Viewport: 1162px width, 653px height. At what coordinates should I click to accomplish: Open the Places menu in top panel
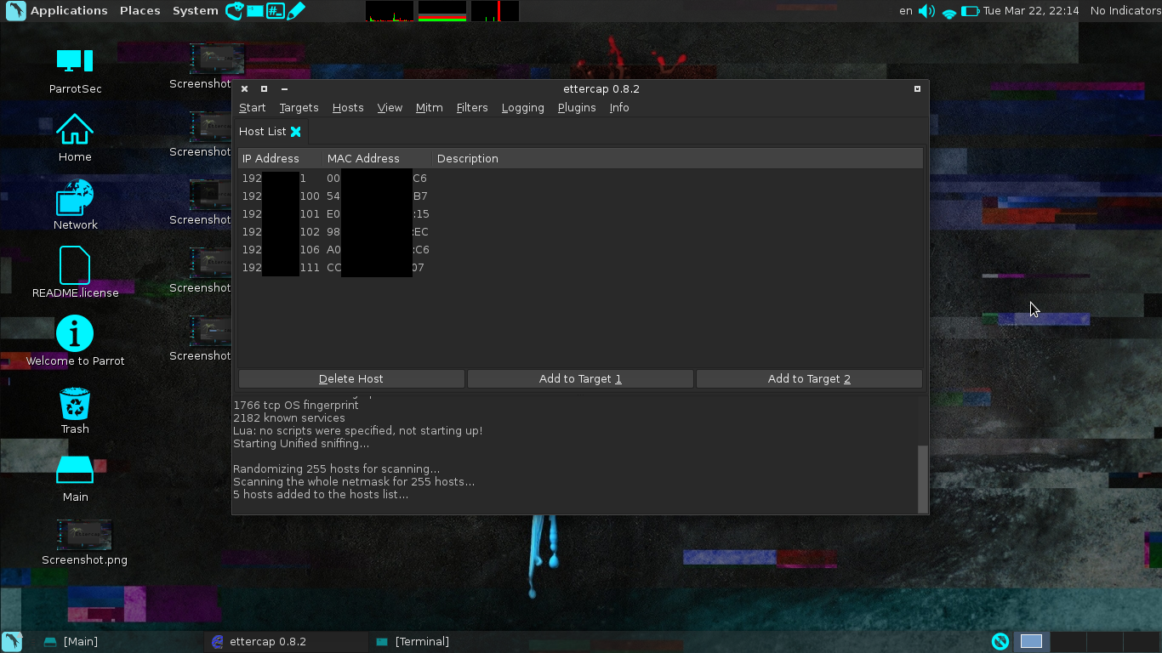[140, 11]
